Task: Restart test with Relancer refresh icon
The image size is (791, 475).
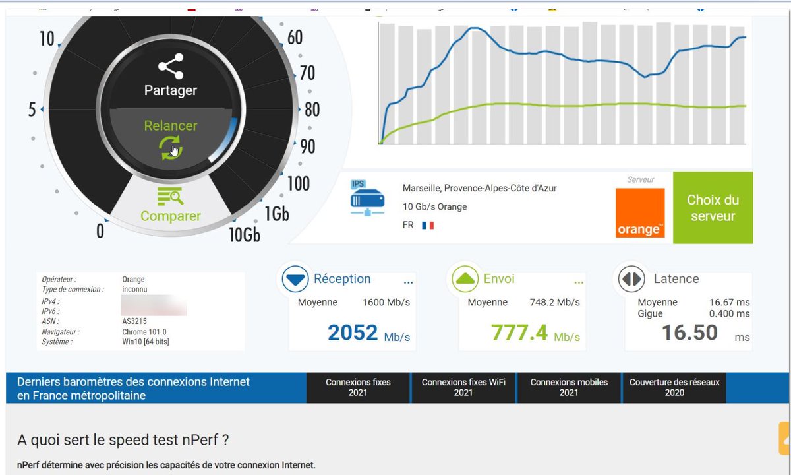Action: pos(171,148)
